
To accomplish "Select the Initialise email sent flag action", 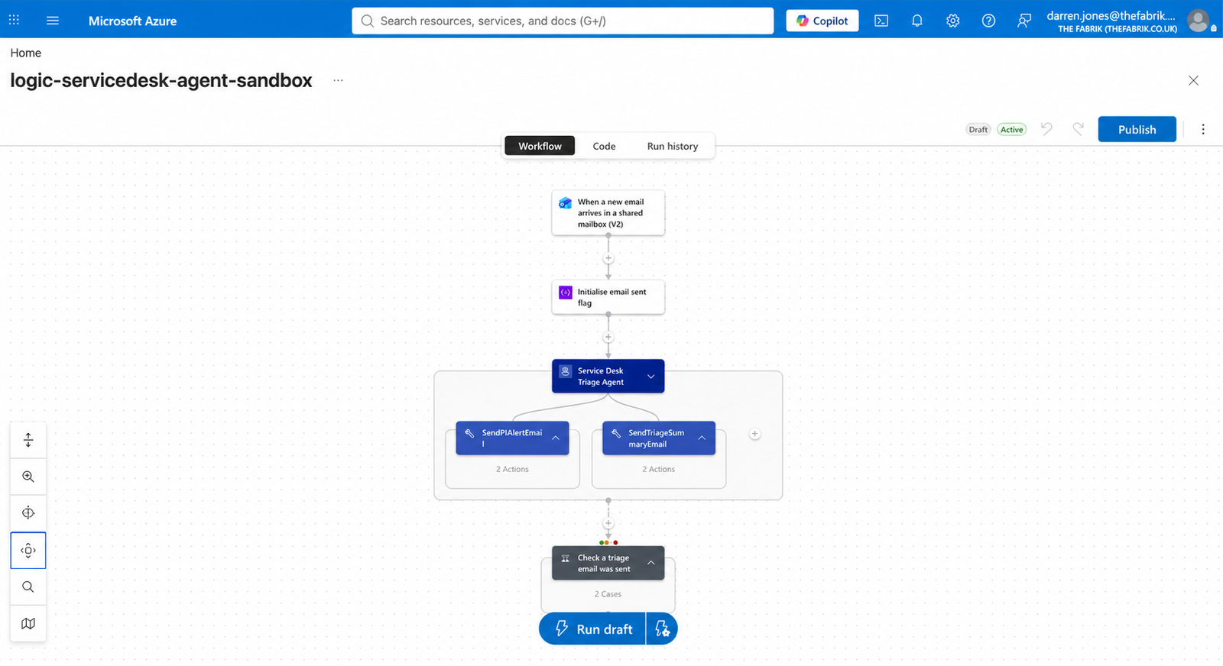I will point(608,297).
